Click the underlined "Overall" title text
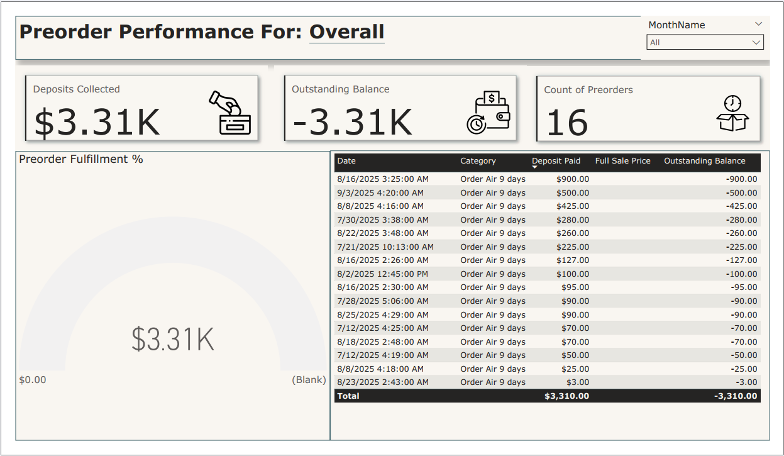Viewport: 784px width, 456px height. (x=346, y=31)
